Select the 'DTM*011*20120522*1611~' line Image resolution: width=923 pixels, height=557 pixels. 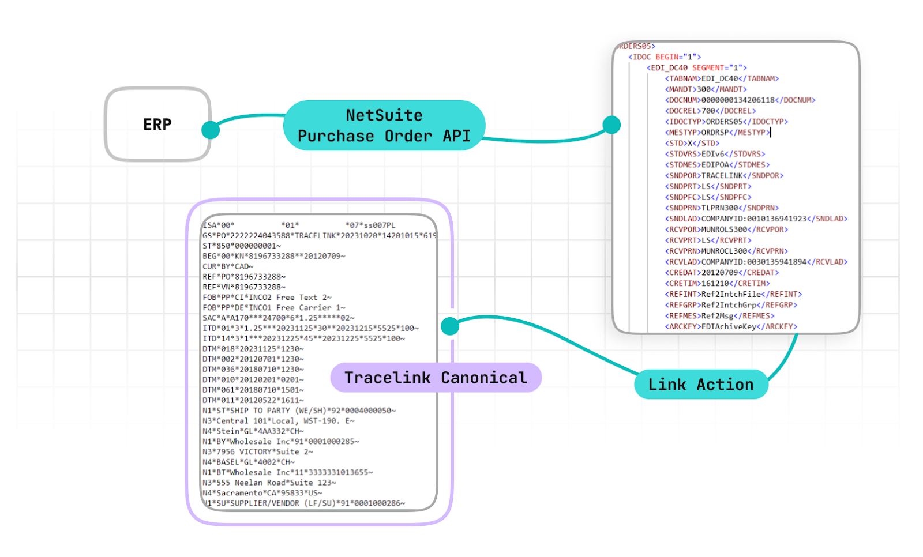point(253,400)
